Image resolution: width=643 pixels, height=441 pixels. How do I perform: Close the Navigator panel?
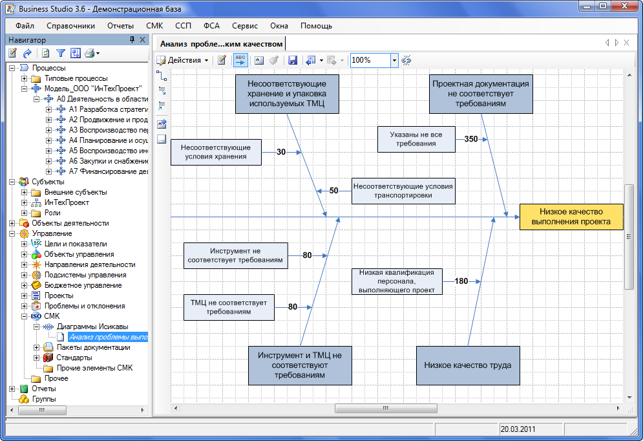(x=142, y=39)
